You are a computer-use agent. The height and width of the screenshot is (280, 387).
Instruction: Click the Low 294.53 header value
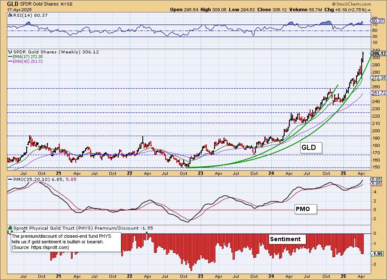pyautogui.click(x=242, y=9)
